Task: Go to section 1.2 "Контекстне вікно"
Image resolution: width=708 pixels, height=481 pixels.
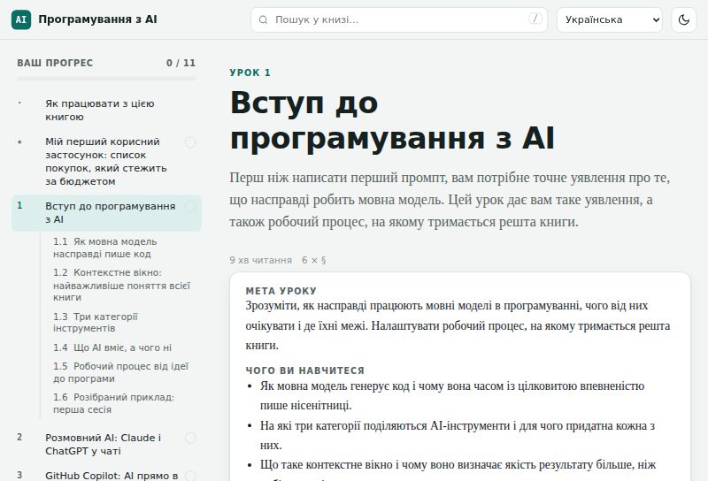Action: tap(121, 285)
